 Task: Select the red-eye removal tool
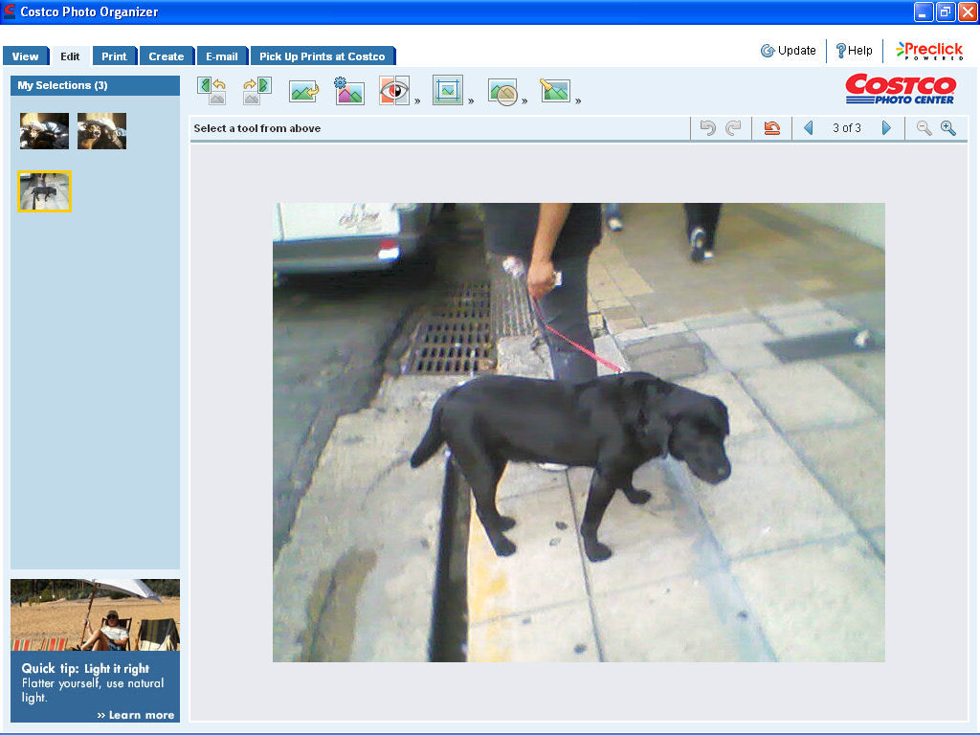pos(394,91)
